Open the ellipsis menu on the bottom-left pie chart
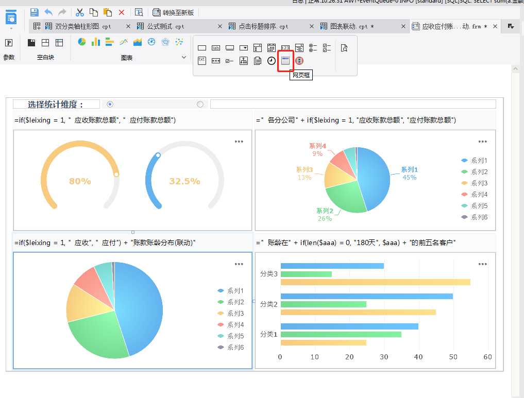Image resolution: width=524 pixels, height=398 pixels. 239,264
